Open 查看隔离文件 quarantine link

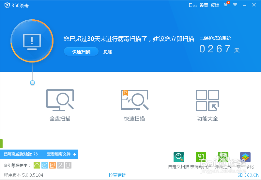(x=59, y=154)
